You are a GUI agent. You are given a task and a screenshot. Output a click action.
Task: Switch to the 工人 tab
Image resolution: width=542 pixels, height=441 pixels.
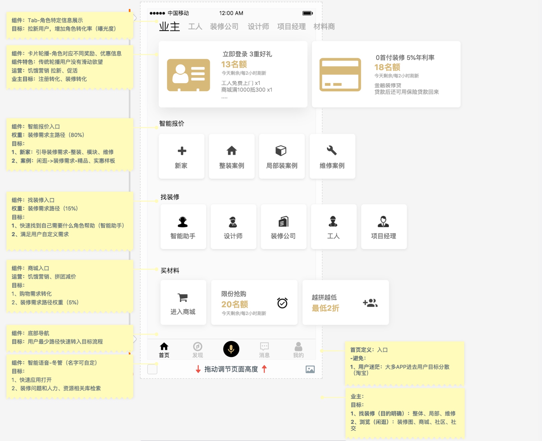(195, 27)
